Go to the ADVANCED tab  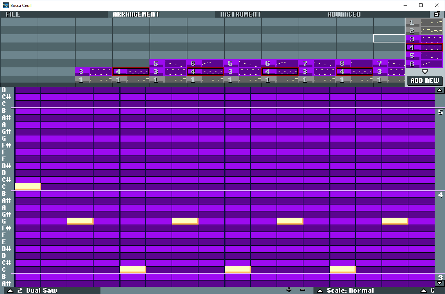coord(344,14)
